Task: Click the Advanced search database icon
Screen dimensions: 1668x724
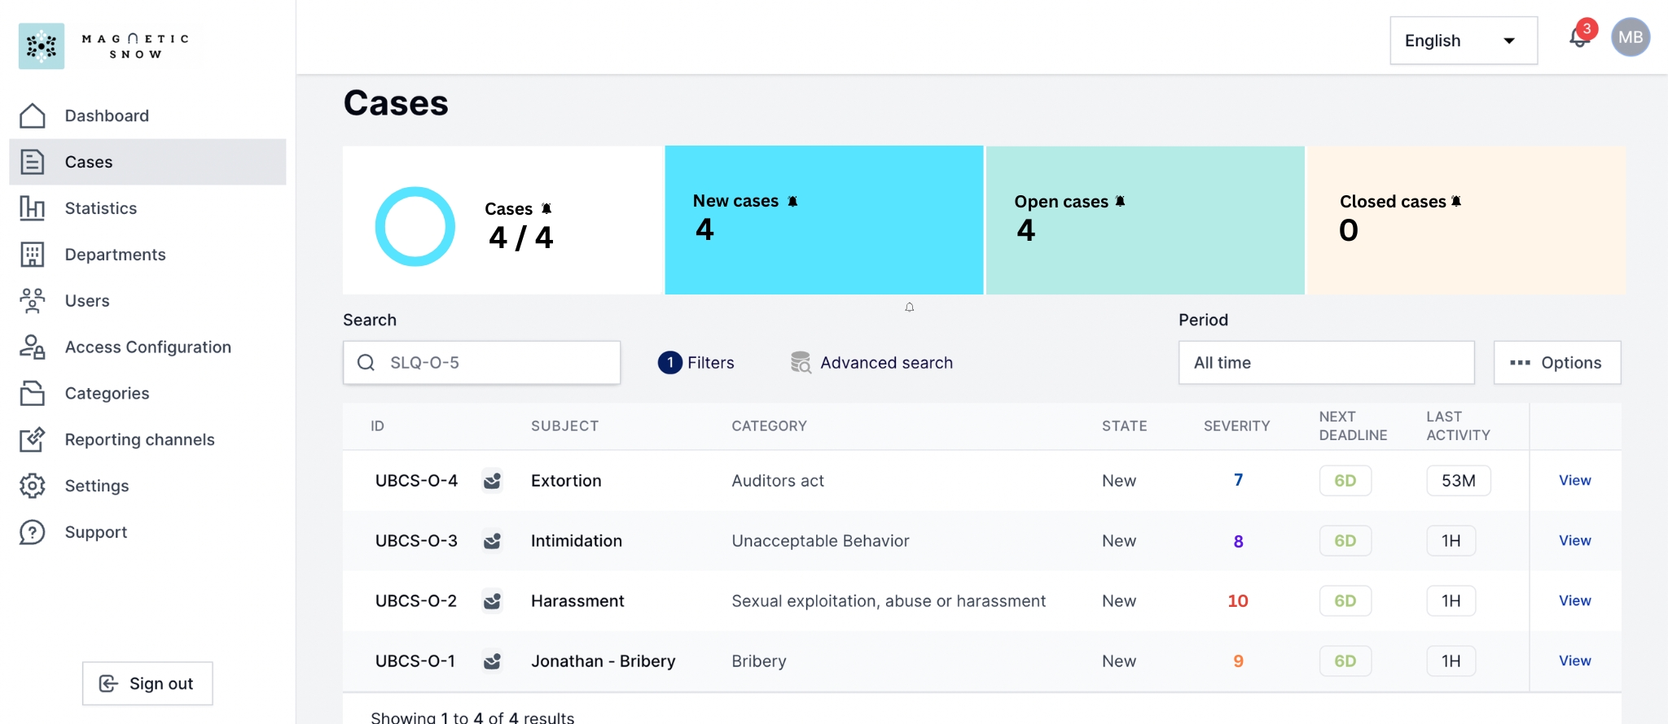Action: pyautogui.click(x=801, y=363)
